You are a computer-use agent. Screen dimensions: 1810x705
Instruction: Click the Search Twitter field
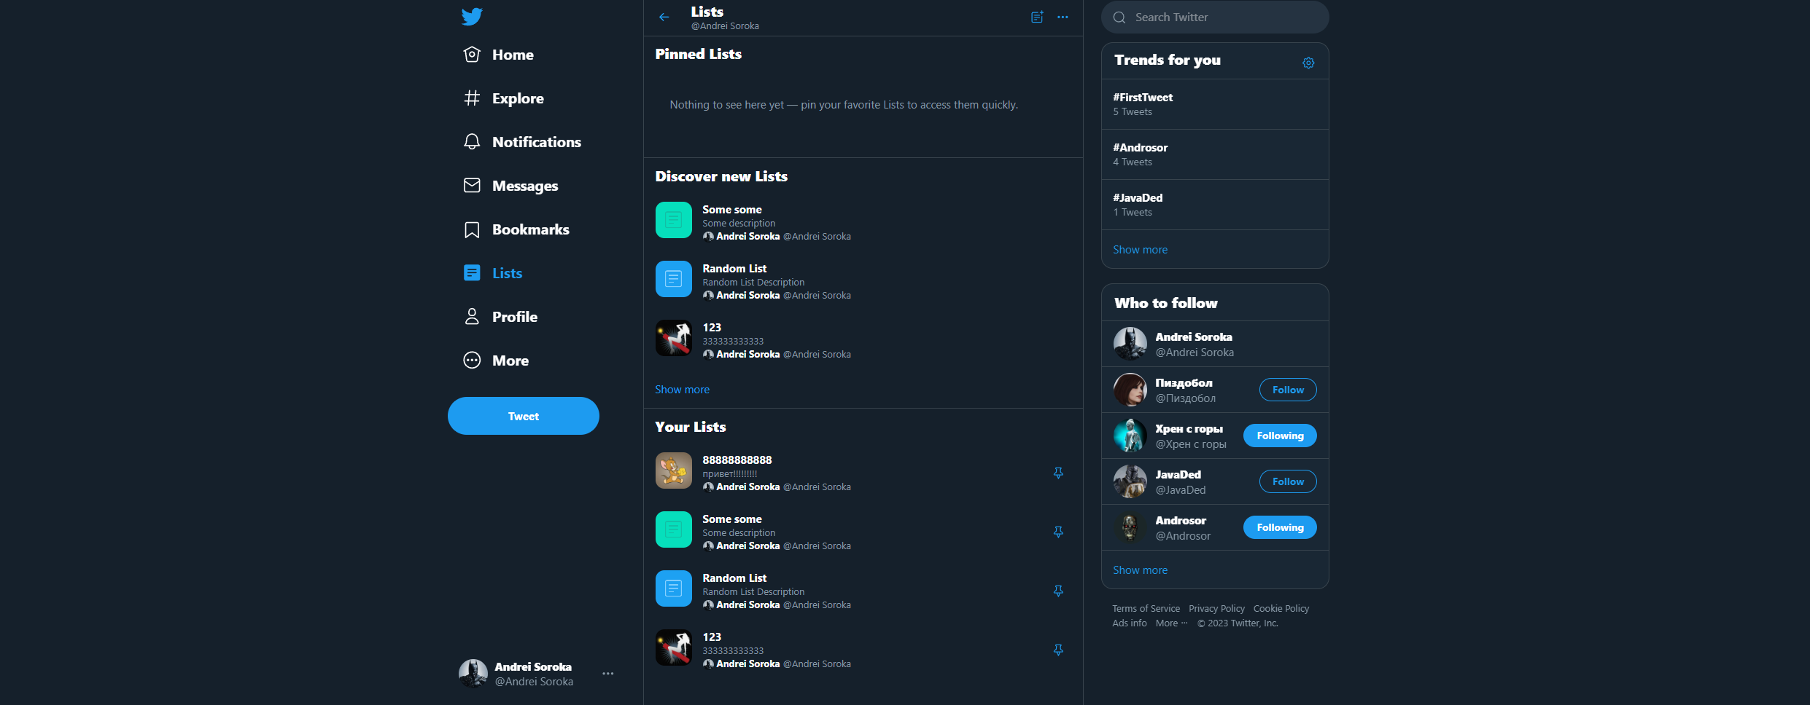coord(1215,17)
